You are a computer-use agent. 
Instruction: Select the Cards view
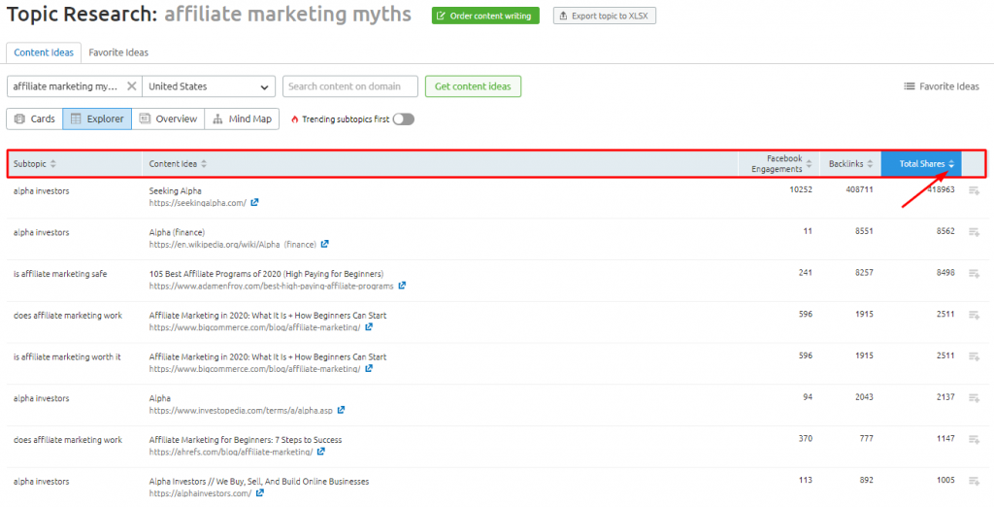click(x=35, y=118)
